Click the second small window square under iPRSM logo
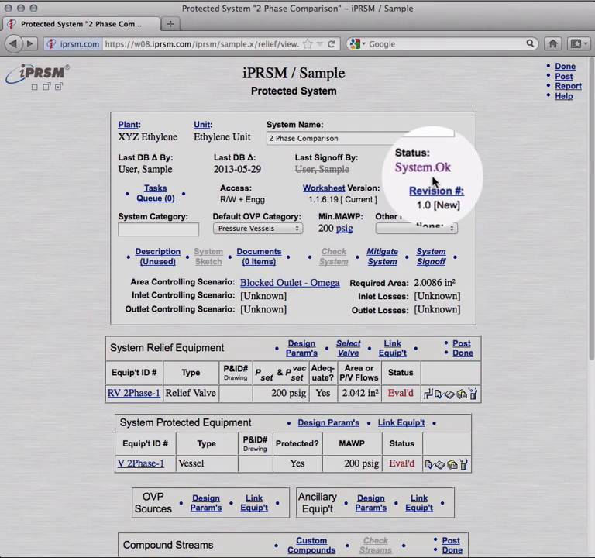The width and height of the screenshot is (595, 558). 46,87
